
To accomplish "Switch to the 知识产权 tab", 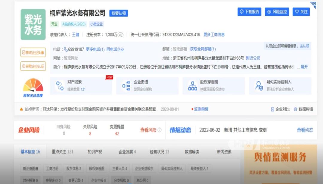I will 95,152.
